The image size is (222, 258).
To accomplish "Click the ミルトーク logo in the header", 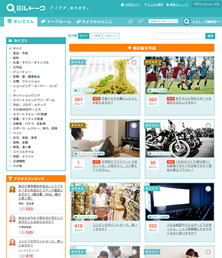I will coord(26,8).
